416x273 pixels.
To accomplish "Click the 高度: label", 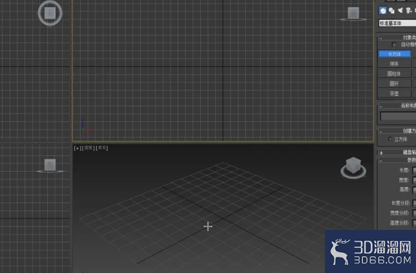I will [404, 189].
